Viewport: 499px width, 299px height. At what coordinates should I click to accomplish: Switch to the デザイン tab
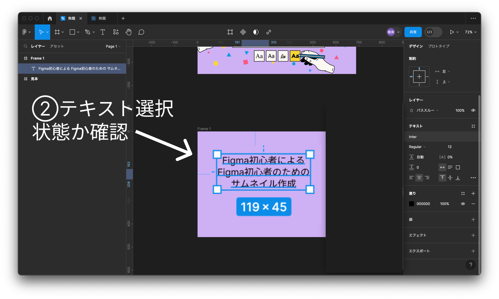416,46
